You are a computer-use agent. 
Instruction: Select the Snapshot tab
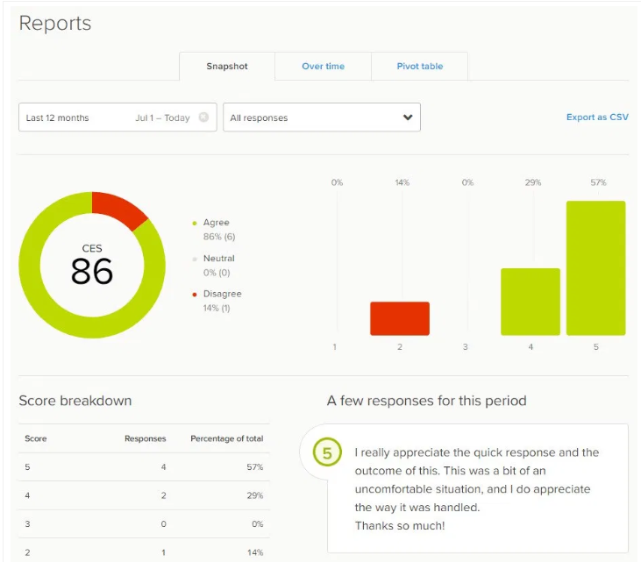(226, 67)
